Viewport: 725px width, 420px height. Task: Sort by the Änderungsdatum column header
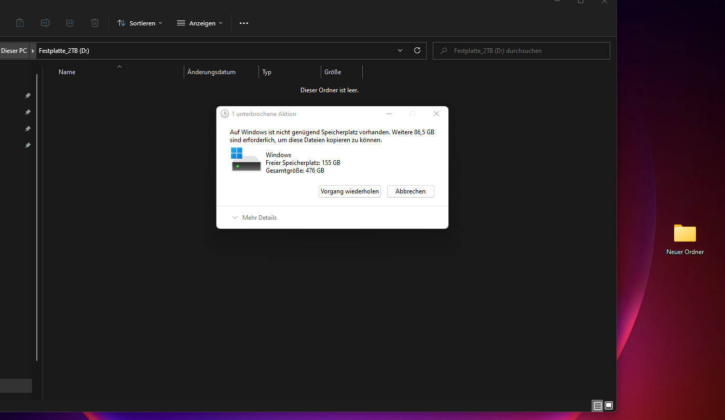pos(211,72)
